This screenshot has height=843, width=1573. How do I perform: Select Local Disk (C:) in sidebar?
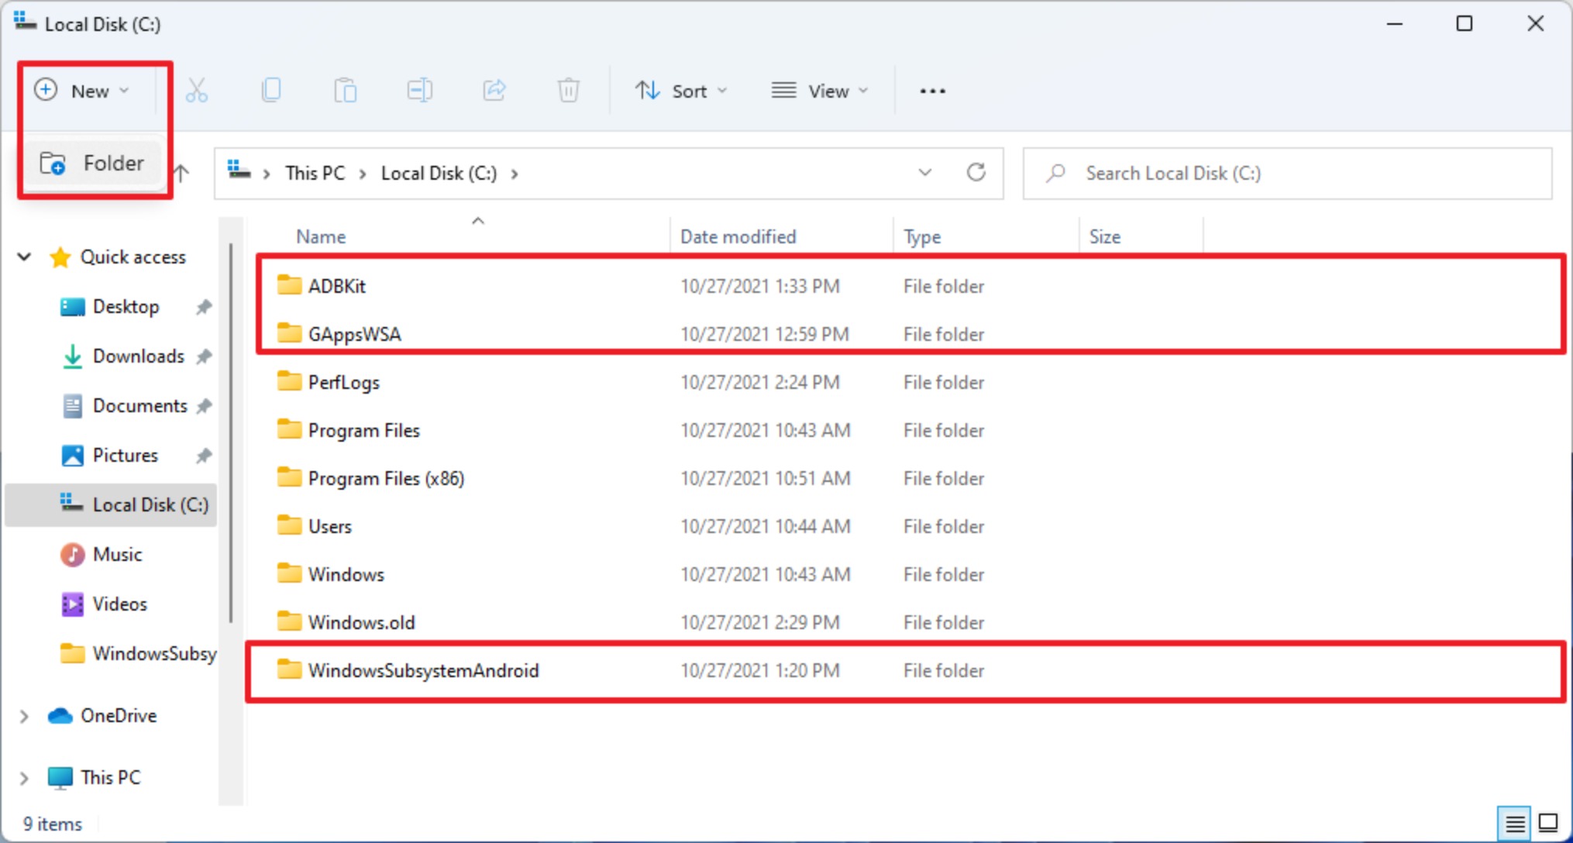coord(111,504)
